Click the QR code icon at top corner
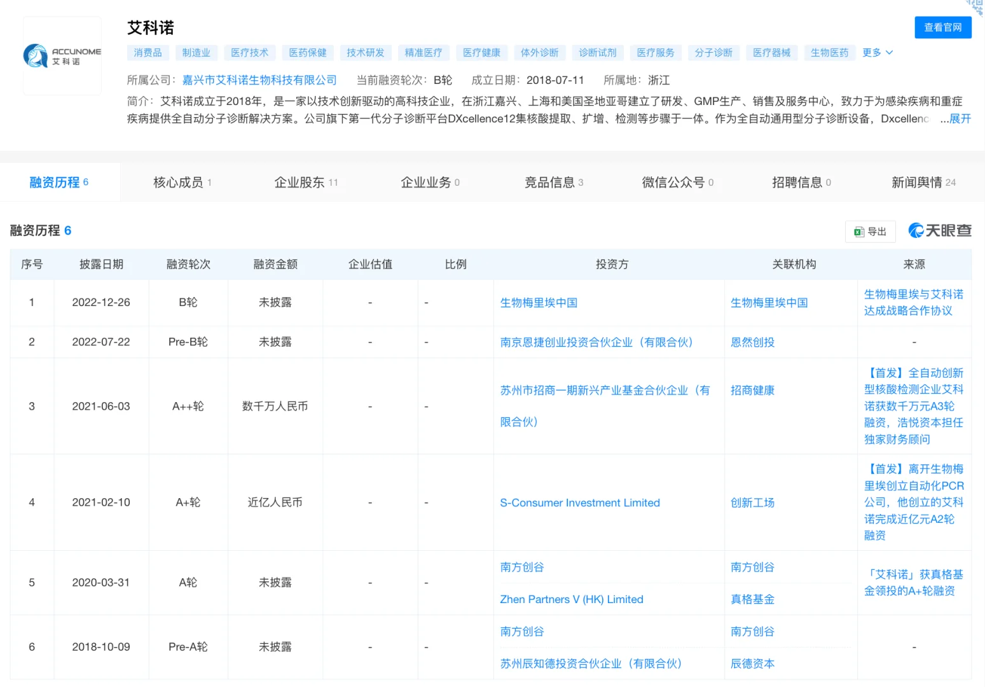The width and height of the screenshot is (985, 687). (x=976, y=6)
